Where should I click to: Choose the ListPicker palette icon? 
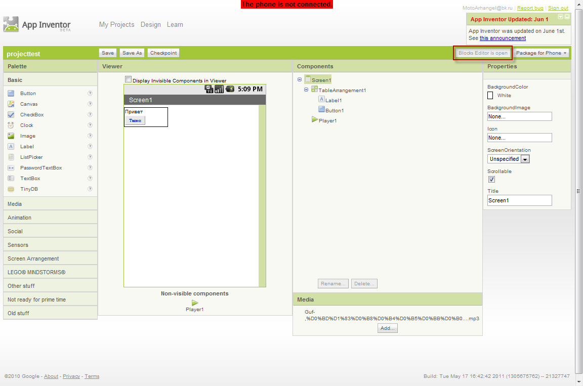tap(11, 157)
